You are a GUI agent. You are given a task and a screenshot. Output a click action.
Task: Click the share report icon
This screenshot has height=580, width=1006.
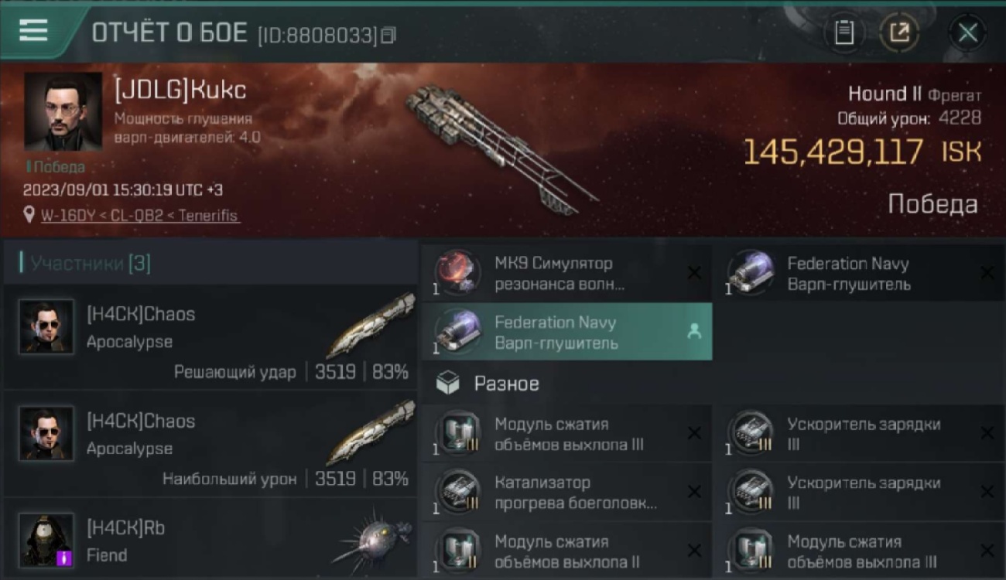tap(898, 32)
